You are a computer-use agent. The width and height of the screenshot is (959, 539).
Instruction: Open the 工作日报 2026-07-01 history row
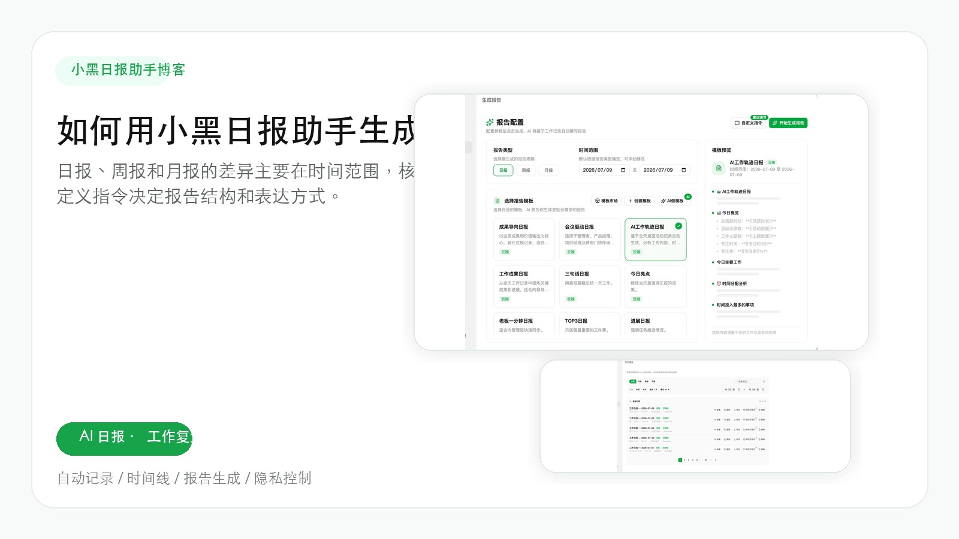pos(697,449)
